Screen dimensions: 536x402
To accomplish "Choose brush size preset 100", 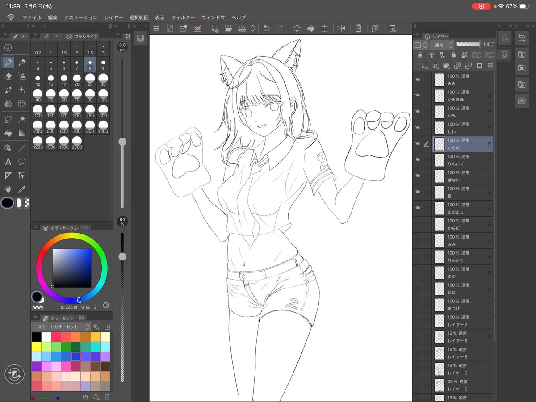I will pyautogui.click(x=103, y=96).
